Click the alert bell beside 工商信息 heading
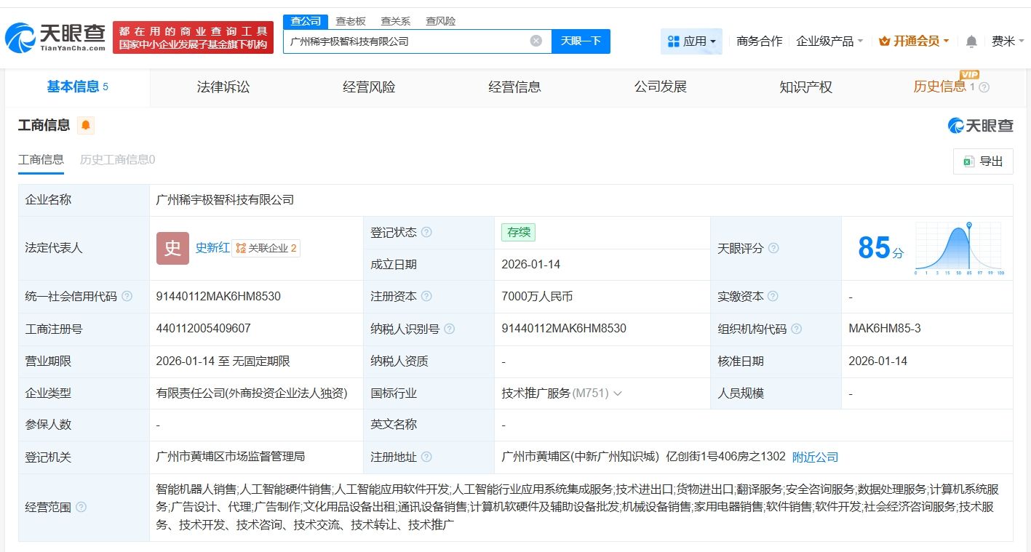This screenshot has height=552, width=1031. tap(86, 125)
